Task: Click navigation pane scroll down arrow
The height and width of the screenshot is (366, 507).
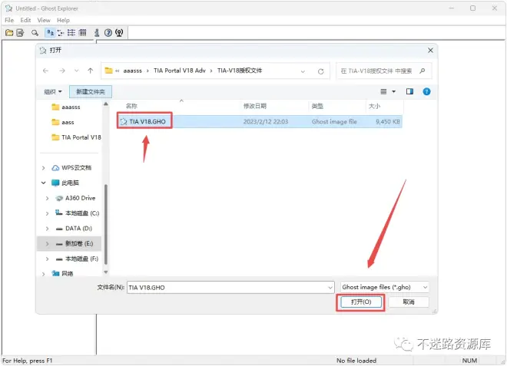Action: coord(106,272)
